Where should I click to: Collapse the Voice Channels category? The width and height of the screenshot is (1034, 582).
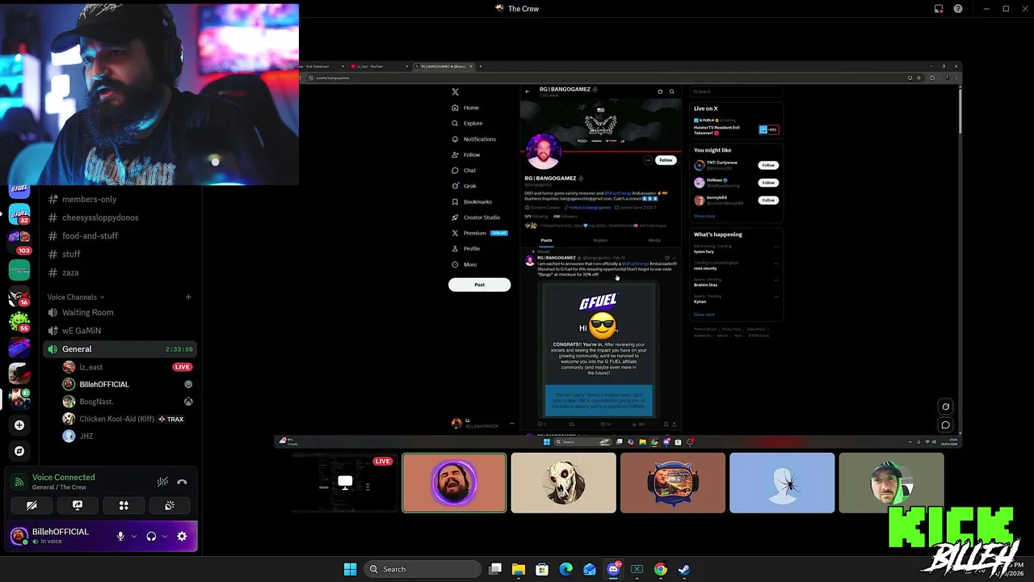75,297
